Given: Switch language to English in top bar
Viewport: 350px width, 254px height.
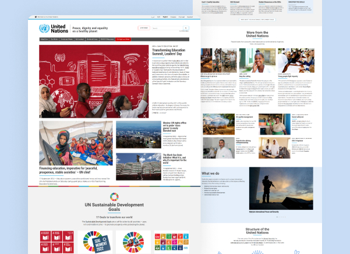Looking at the screenshot, I should coord(165,17).
